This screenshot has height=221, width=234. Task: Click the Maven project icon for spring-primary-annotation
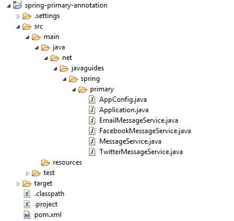[x=17, y=5]
